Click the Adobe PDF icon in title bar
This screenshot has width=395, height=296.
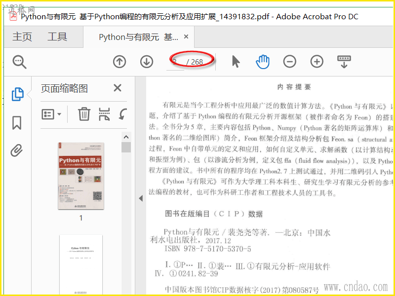[x=13, y=16]
